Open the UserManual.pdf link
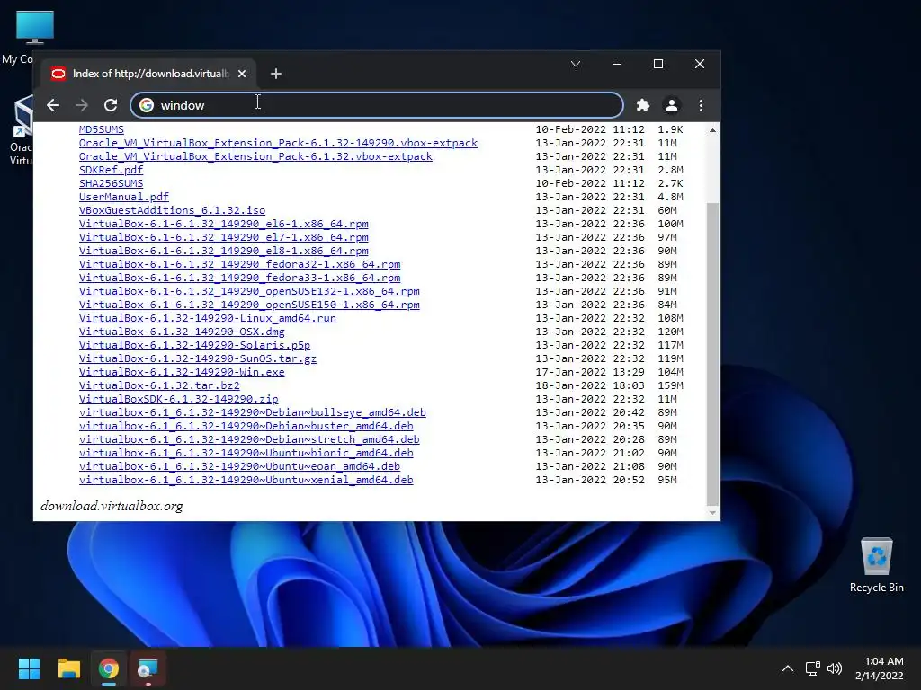The height and width of the screenshot is (690, 921). 124,197
